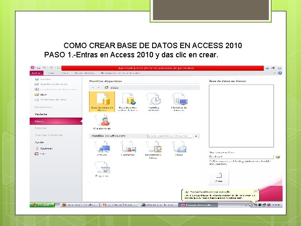Click the Undo icon in quick access toolbar
Screen dimensions: 301x226
[44, 68]
